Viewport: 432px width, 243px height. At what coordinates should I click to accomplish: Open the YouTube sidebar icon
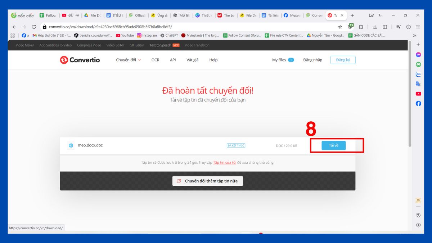(x=418, y=94)
